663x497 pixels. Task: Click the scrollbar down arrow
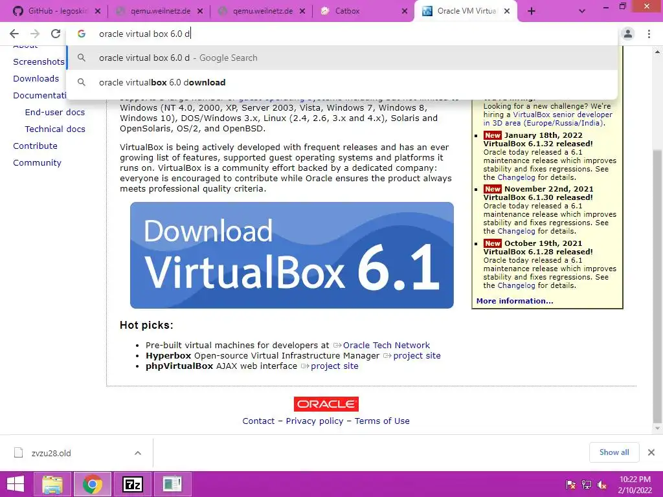[x=657, y=428]
